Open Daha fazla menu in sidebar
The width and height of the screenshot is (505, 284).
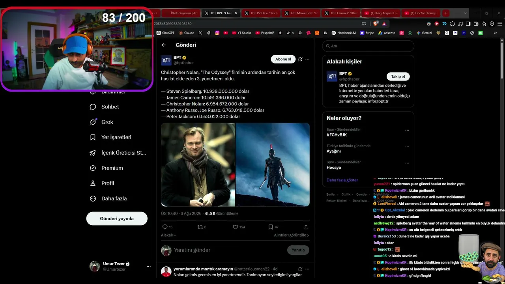(108, 198)
